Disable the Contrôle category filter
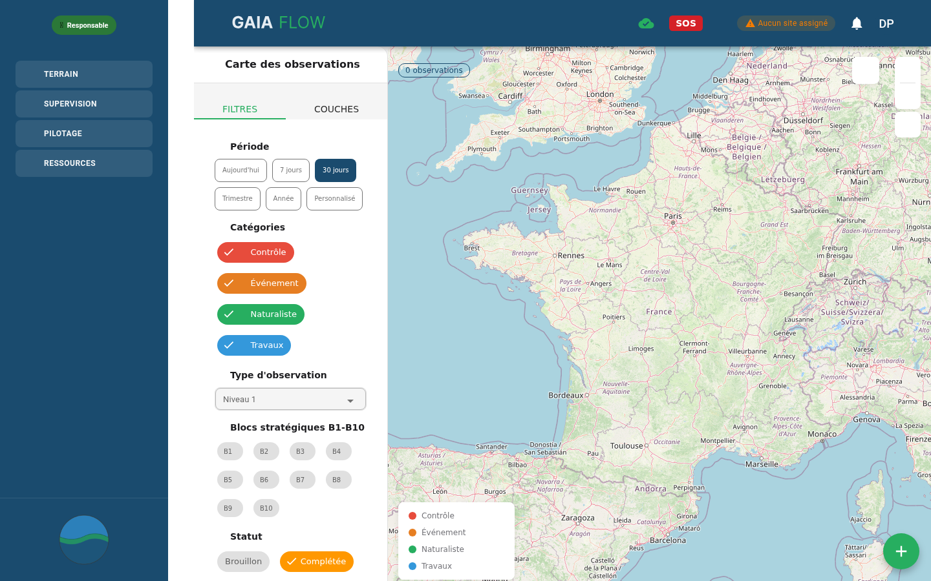931x581 pixels. [255, 252]
